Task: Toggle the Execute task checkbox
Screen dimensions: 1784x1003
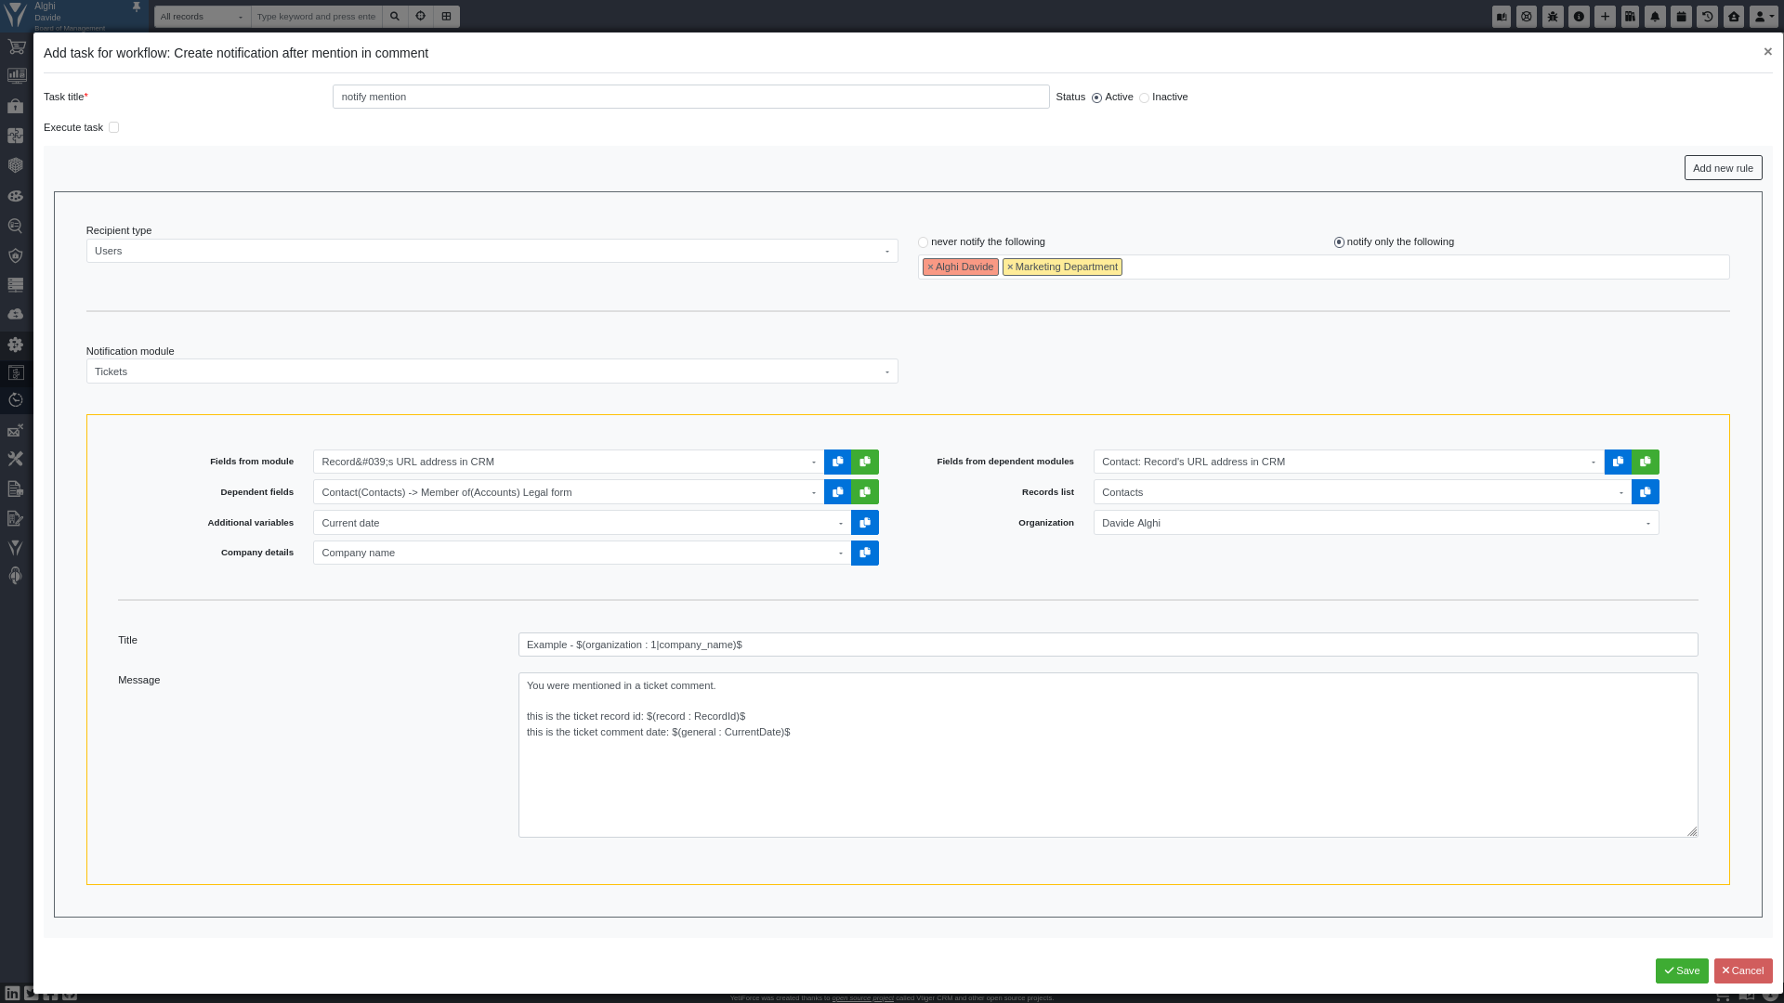Action: coord(113,127)
